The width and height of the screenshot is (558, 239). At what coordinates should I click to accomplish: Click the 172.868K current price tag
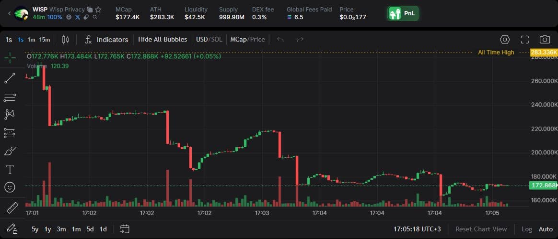click(544, 185)
